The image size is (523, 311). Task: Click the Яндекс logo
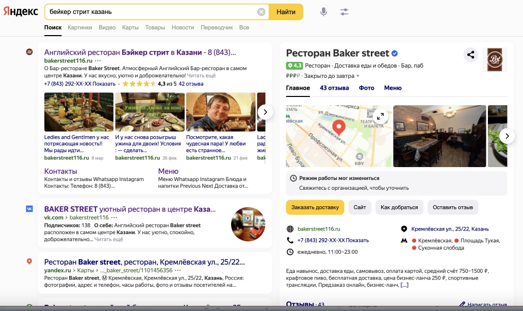pyautogui.click(x=21, y=12)
